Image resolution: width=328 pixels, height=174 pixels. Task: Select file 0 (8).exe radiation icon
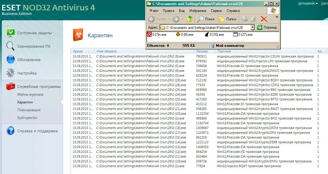[178, 35]
